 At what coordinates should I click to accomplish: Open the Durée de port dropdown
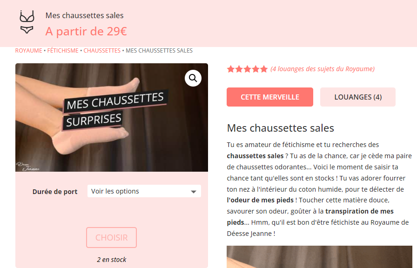pyautogui.click(x=144, y=191)
